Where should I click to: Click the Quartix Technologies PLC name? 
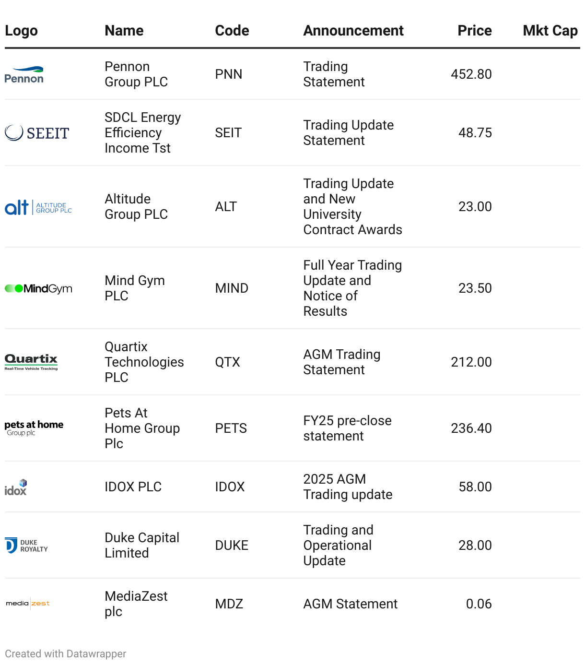tap(144, 362)
